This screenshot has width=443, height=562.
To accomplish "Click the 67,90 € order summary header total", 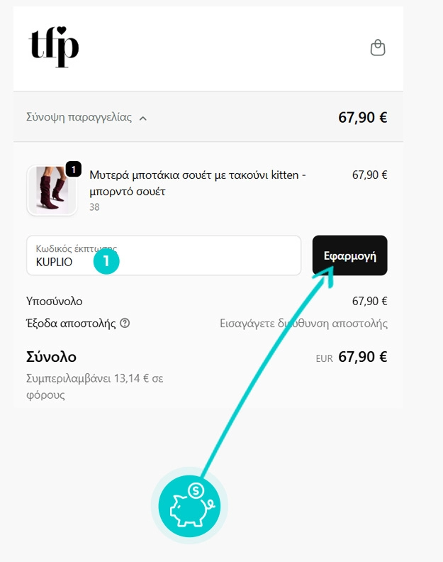I will coord(362,118).
